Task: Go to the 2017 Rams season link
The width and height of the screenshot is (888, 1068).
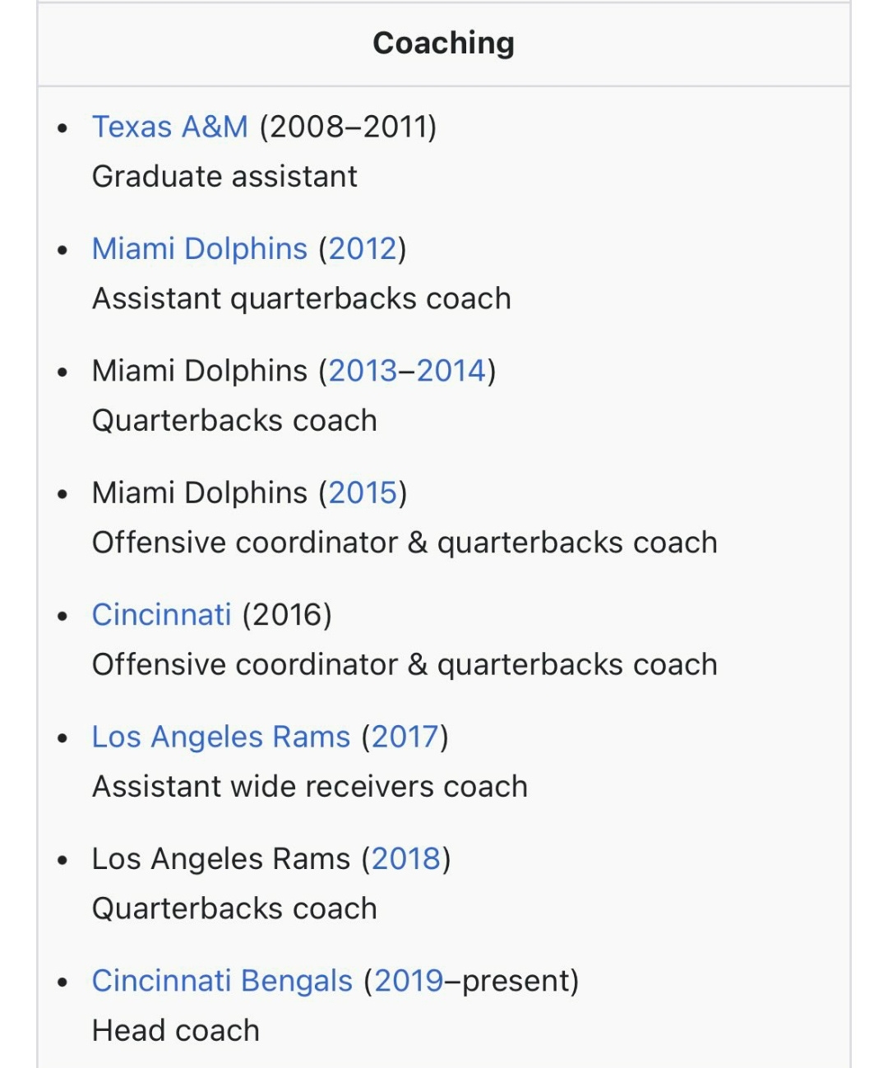Action: click(405, 737)
